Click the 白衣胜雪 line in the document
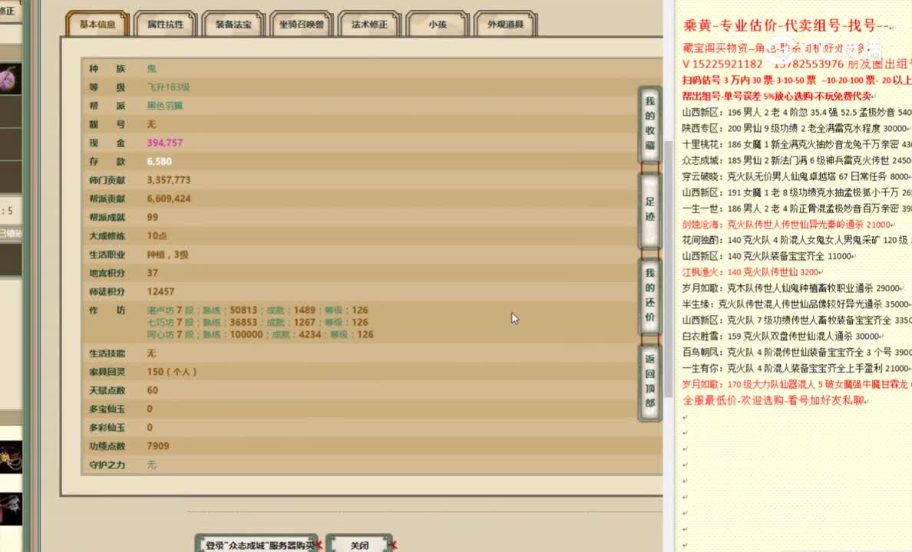This screenshot has width=912, height=552. tap(782, 337)
